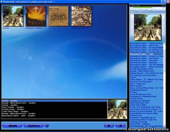Mute the sound using the speaker button
This screenshot has height=132, width=170.
click(146, 10)
